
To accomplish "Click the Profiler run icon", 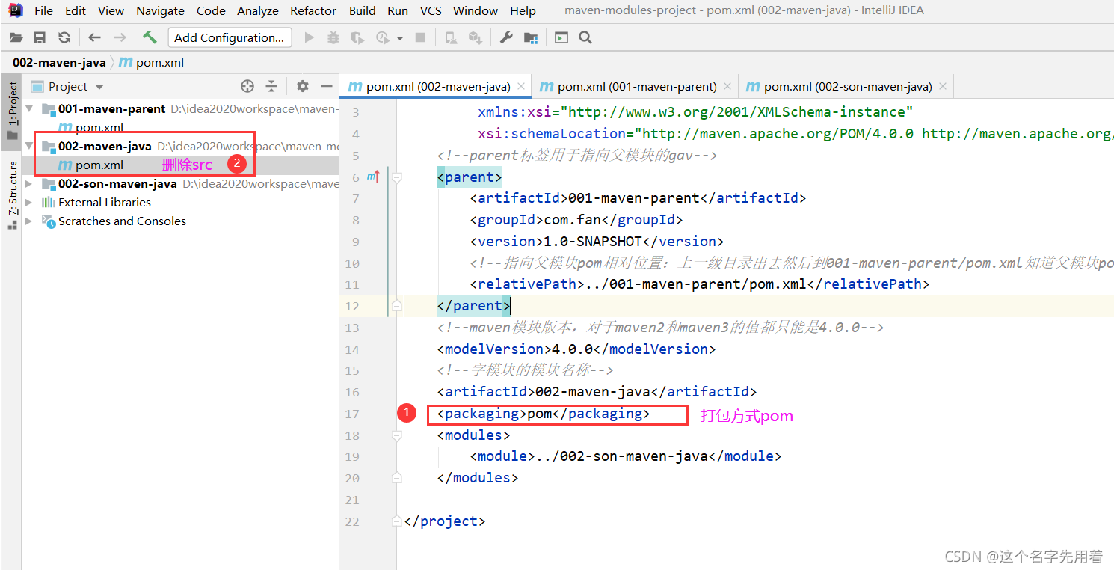I will click(383, 37).
